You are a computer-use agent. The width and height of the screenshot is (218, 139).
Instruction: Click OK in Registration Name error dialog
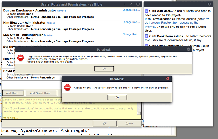coord(104,69)
